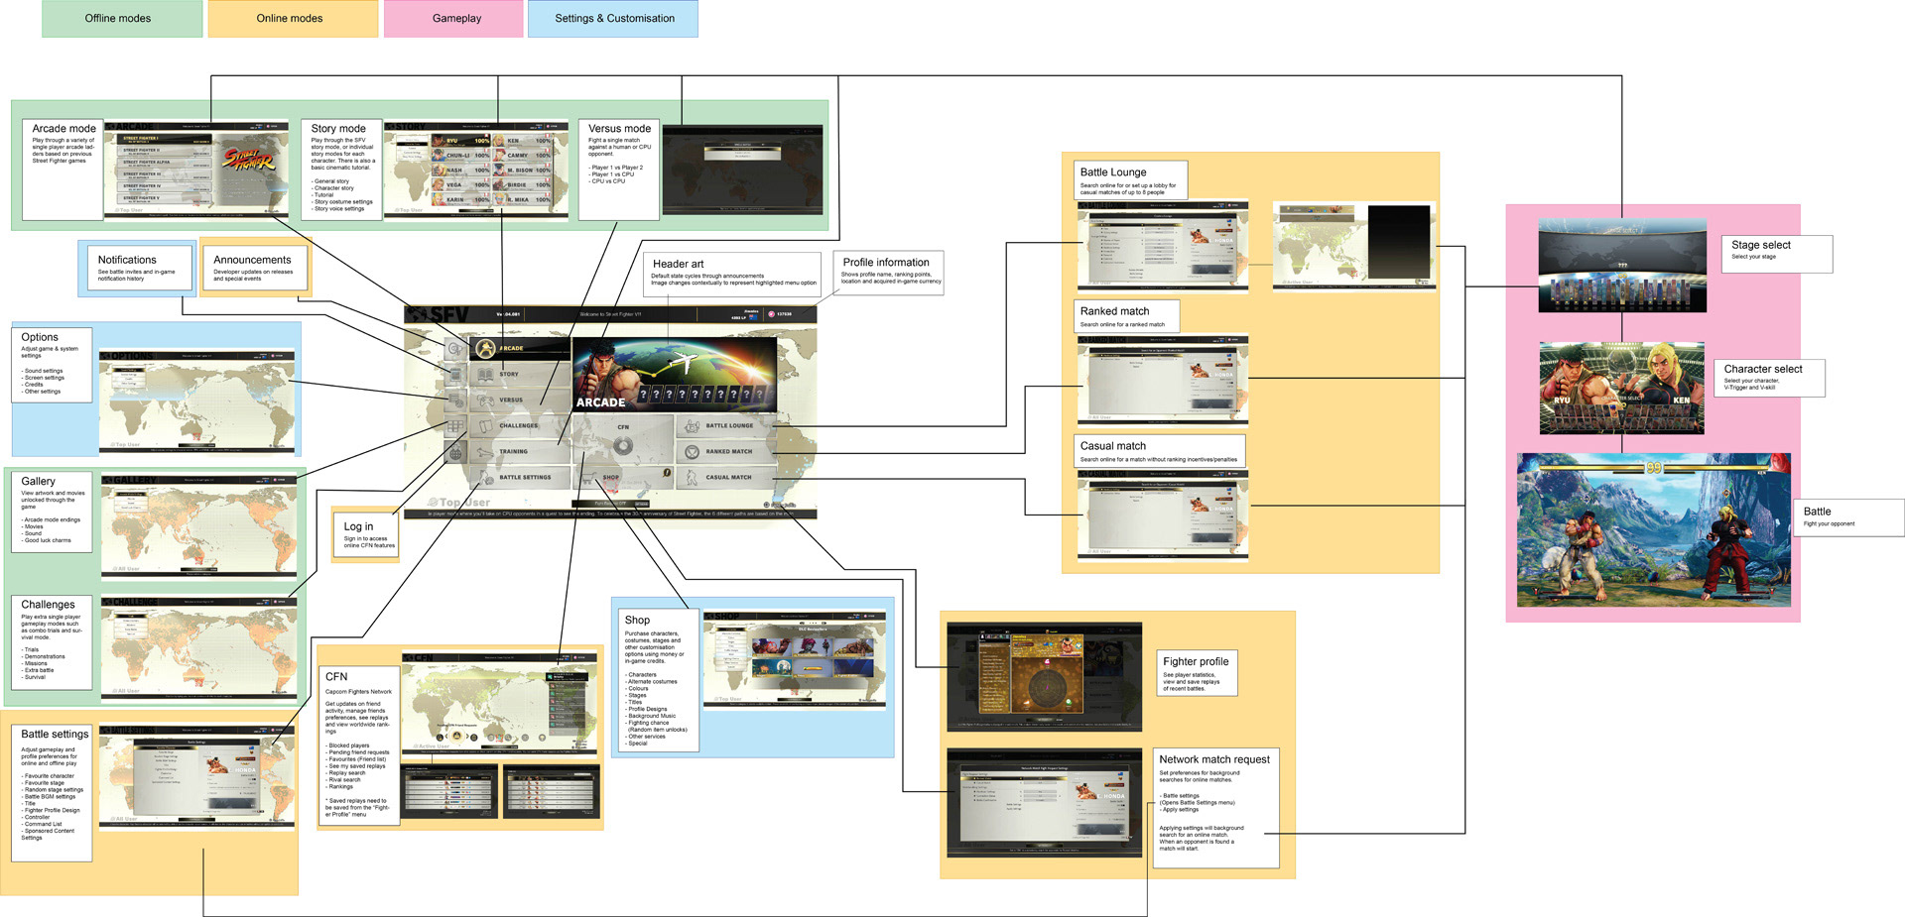
Task: Click the CFN ring emblem
Action: click(x=623, y=446)
